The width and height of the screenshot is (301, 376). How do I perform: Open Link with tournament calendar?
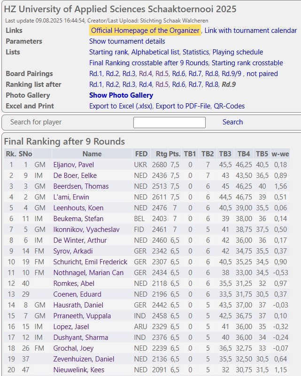coord(251,31)
